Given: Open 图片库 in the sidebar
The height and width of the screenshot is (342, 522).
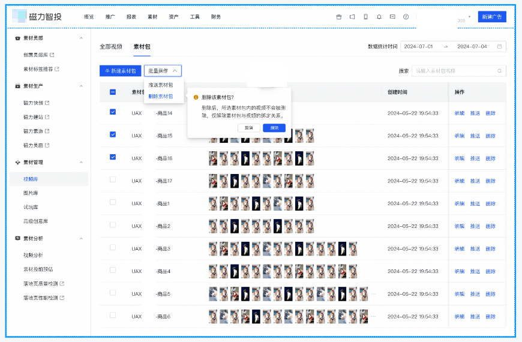Looking at the screenshot, I should (31, 193).
